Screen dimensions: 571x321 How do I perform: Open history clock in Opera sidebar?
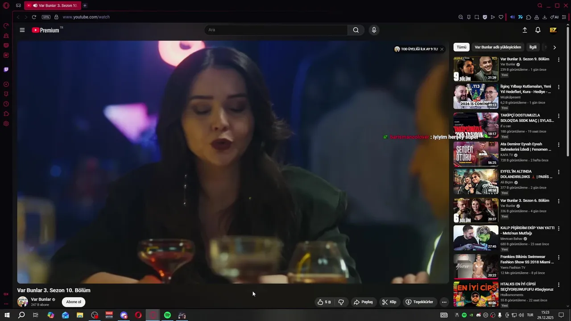pyautogui.click(x=6, y=104)
